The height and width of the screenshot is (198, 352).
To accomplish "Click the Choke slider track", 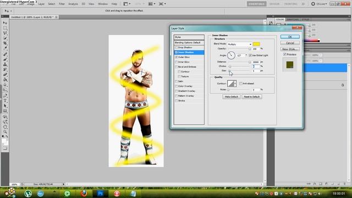I will pos(239,67).
